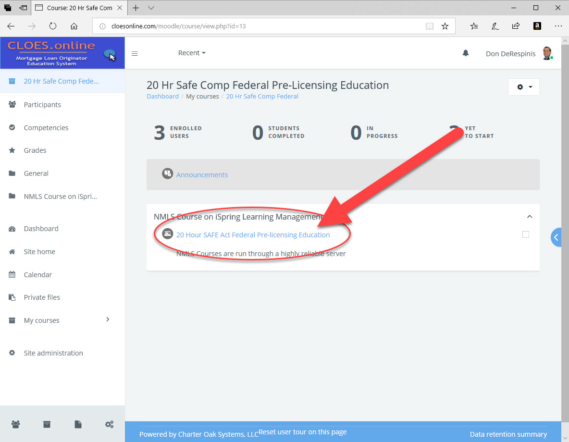
Task: Add page to favorites with star icon
Action: pos(445,26)
